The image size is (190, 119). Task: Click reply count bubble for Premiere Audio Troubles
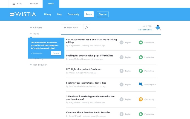pos(121,114)
